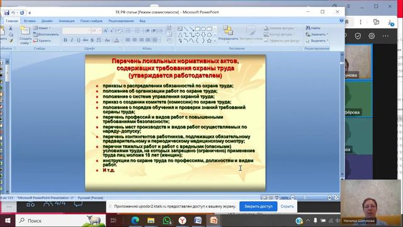
Task: Open the font size combo box
Action: tap(96, 31)
